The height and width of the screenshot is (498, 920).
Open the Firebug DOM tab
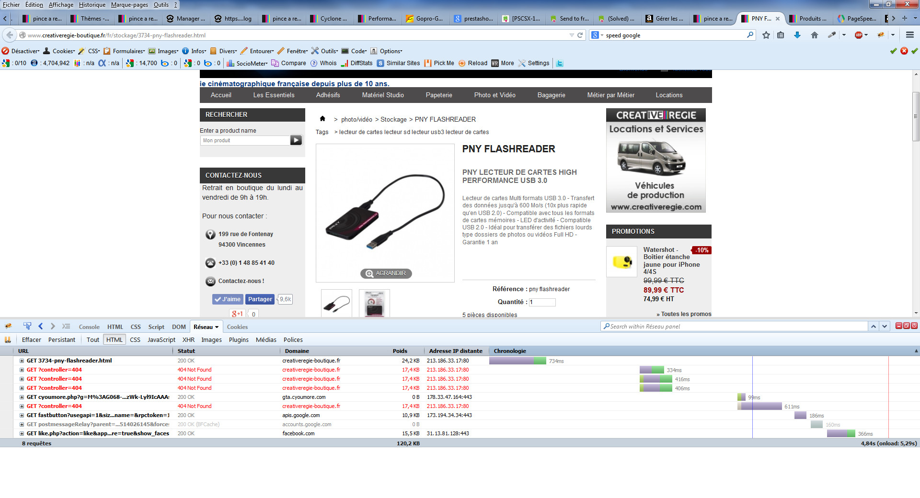pos(179,327)
